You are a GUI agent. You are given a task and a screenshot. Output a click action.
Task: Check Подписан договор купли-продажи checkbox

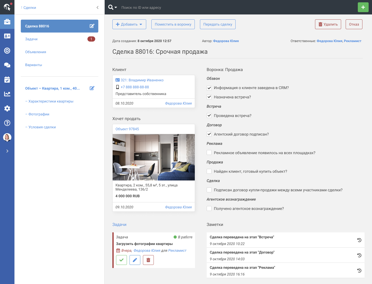tap(209, 190)
